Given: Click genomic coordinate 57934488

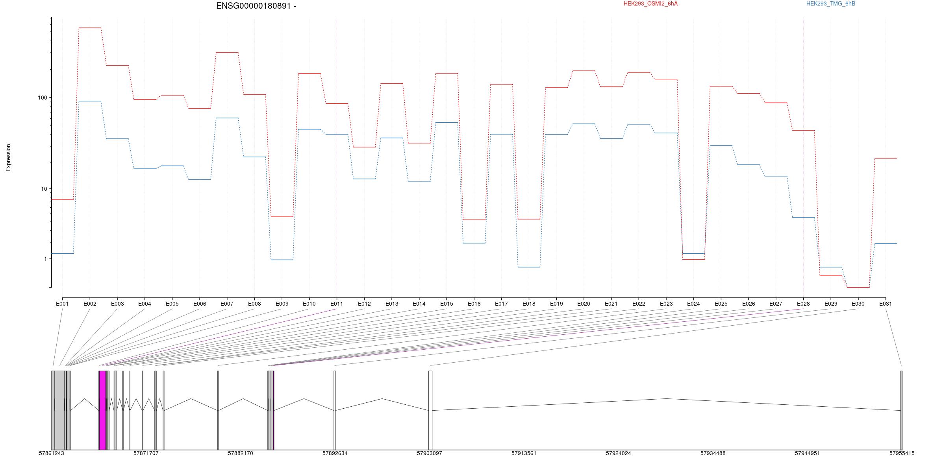Looking at the screenshot, I should (x=713, y=453).
